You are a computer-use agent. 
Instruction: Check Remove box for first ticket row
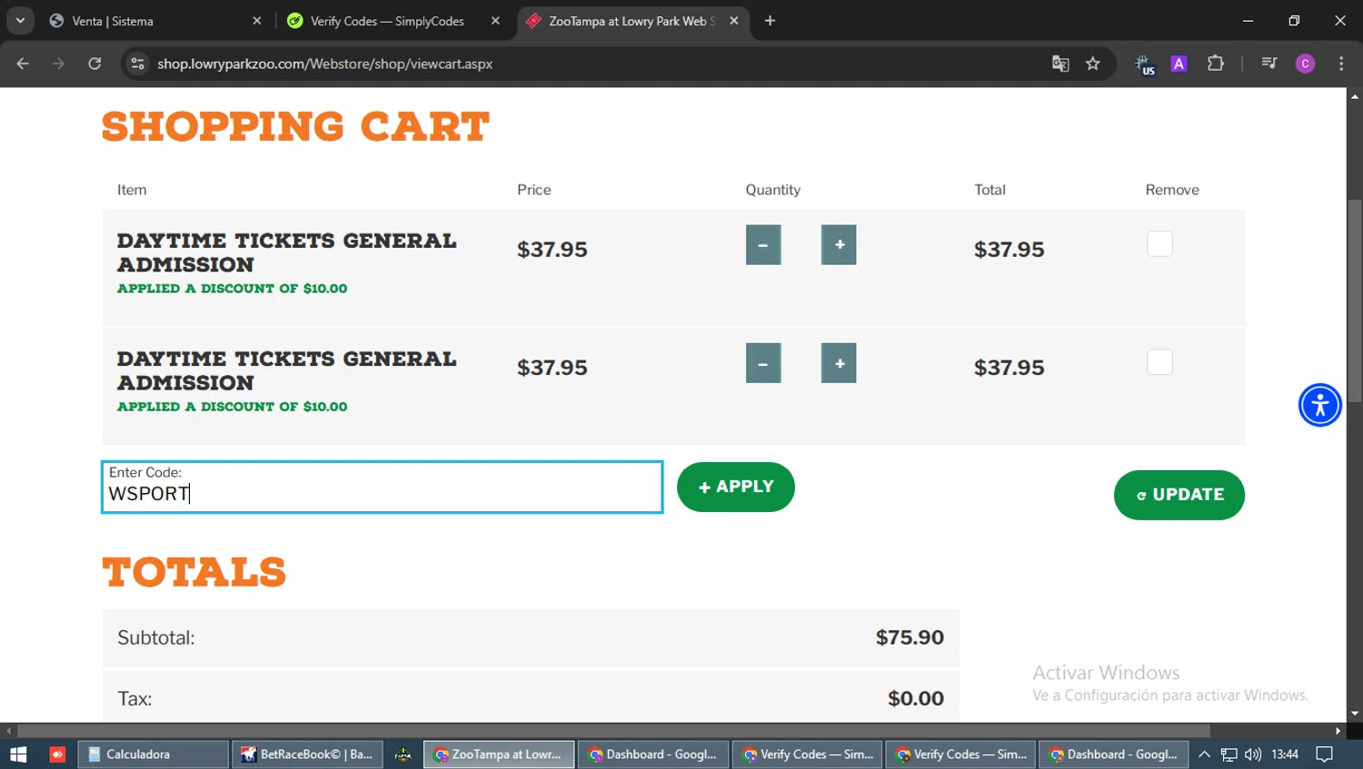[x=1159, y=244]
